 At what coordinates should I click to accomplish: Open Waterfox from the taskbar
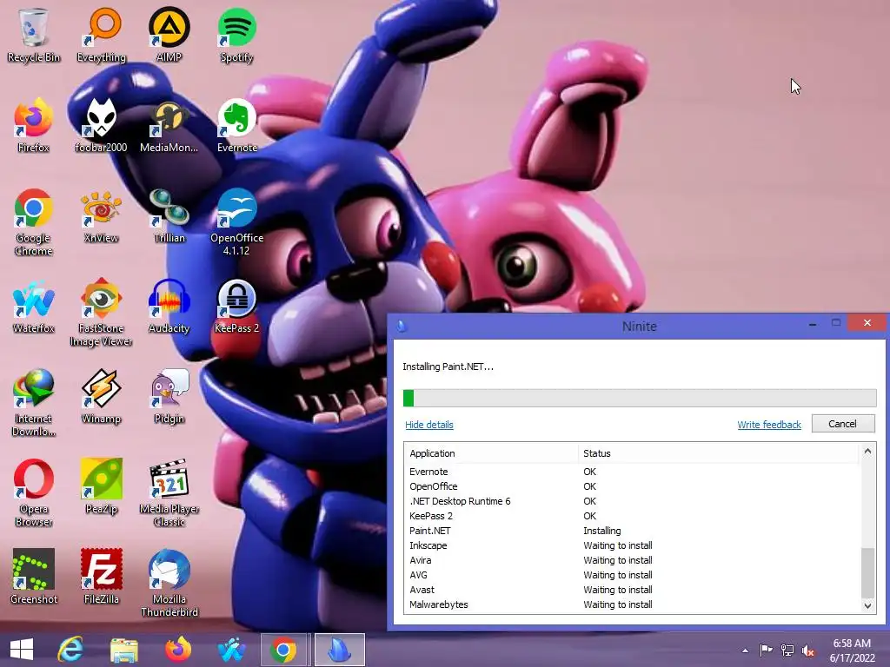click(x=231, y=650)
